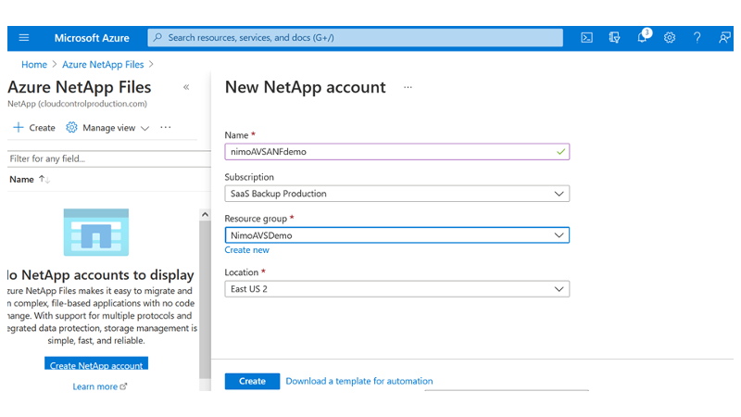The image size is (741, 417).
Task: Expand the Resource group dropdown
Action: coord(396,235)
